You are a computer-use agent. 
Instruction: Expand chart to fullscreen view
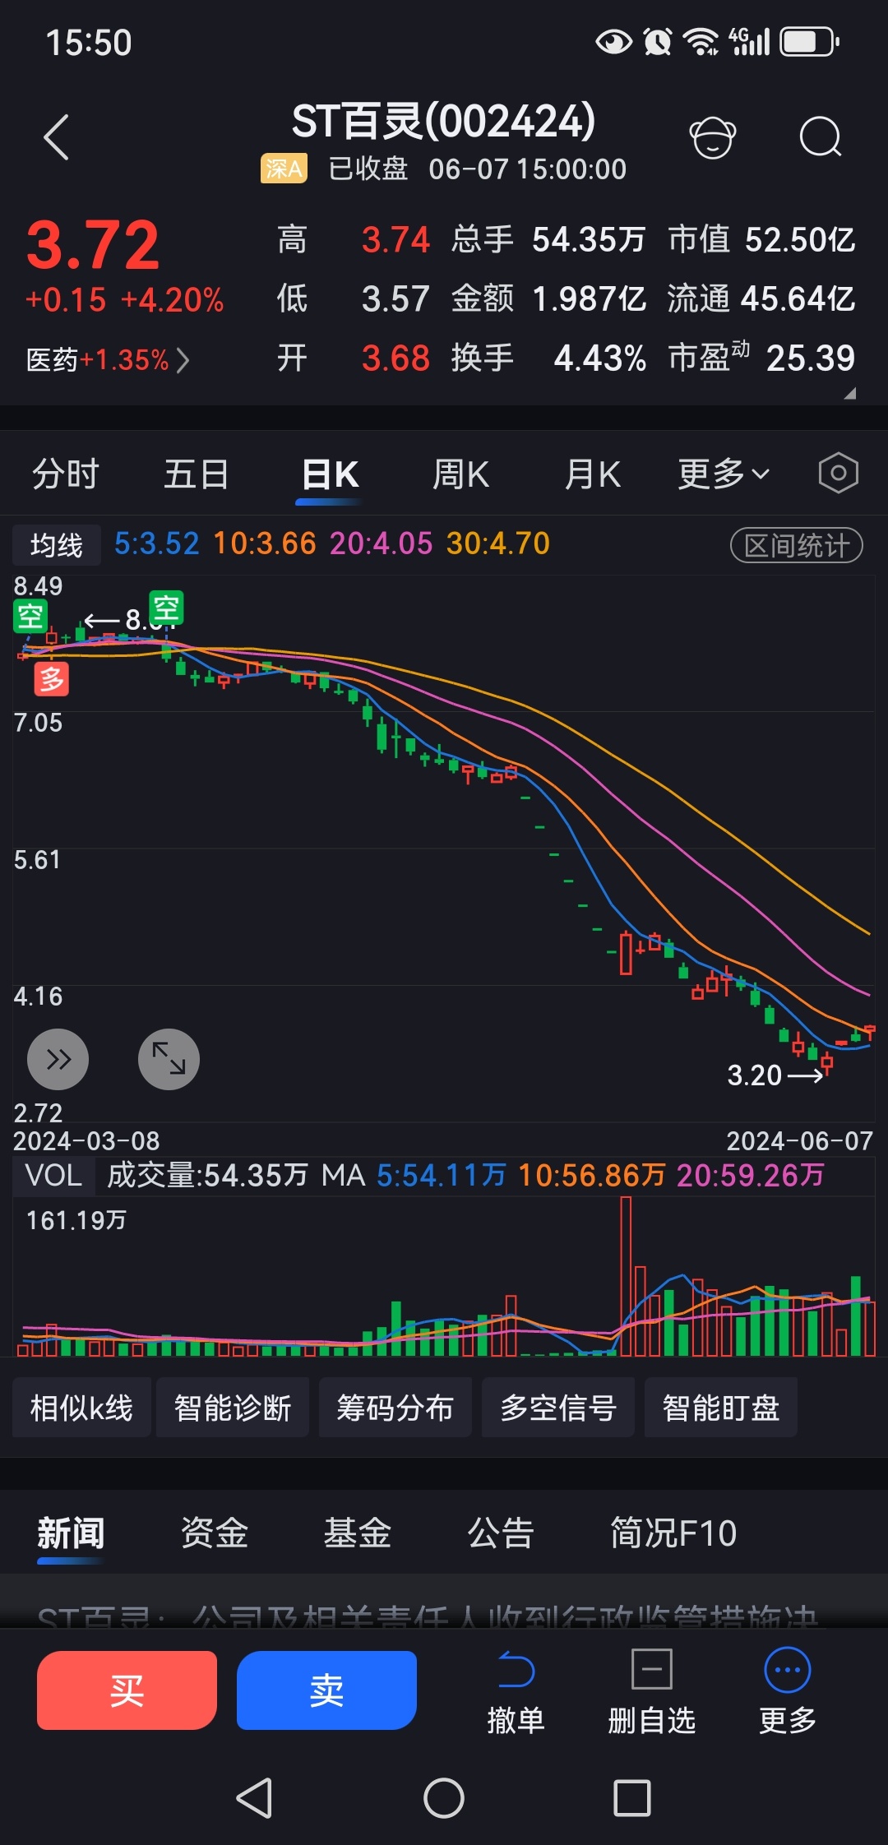169,1059
